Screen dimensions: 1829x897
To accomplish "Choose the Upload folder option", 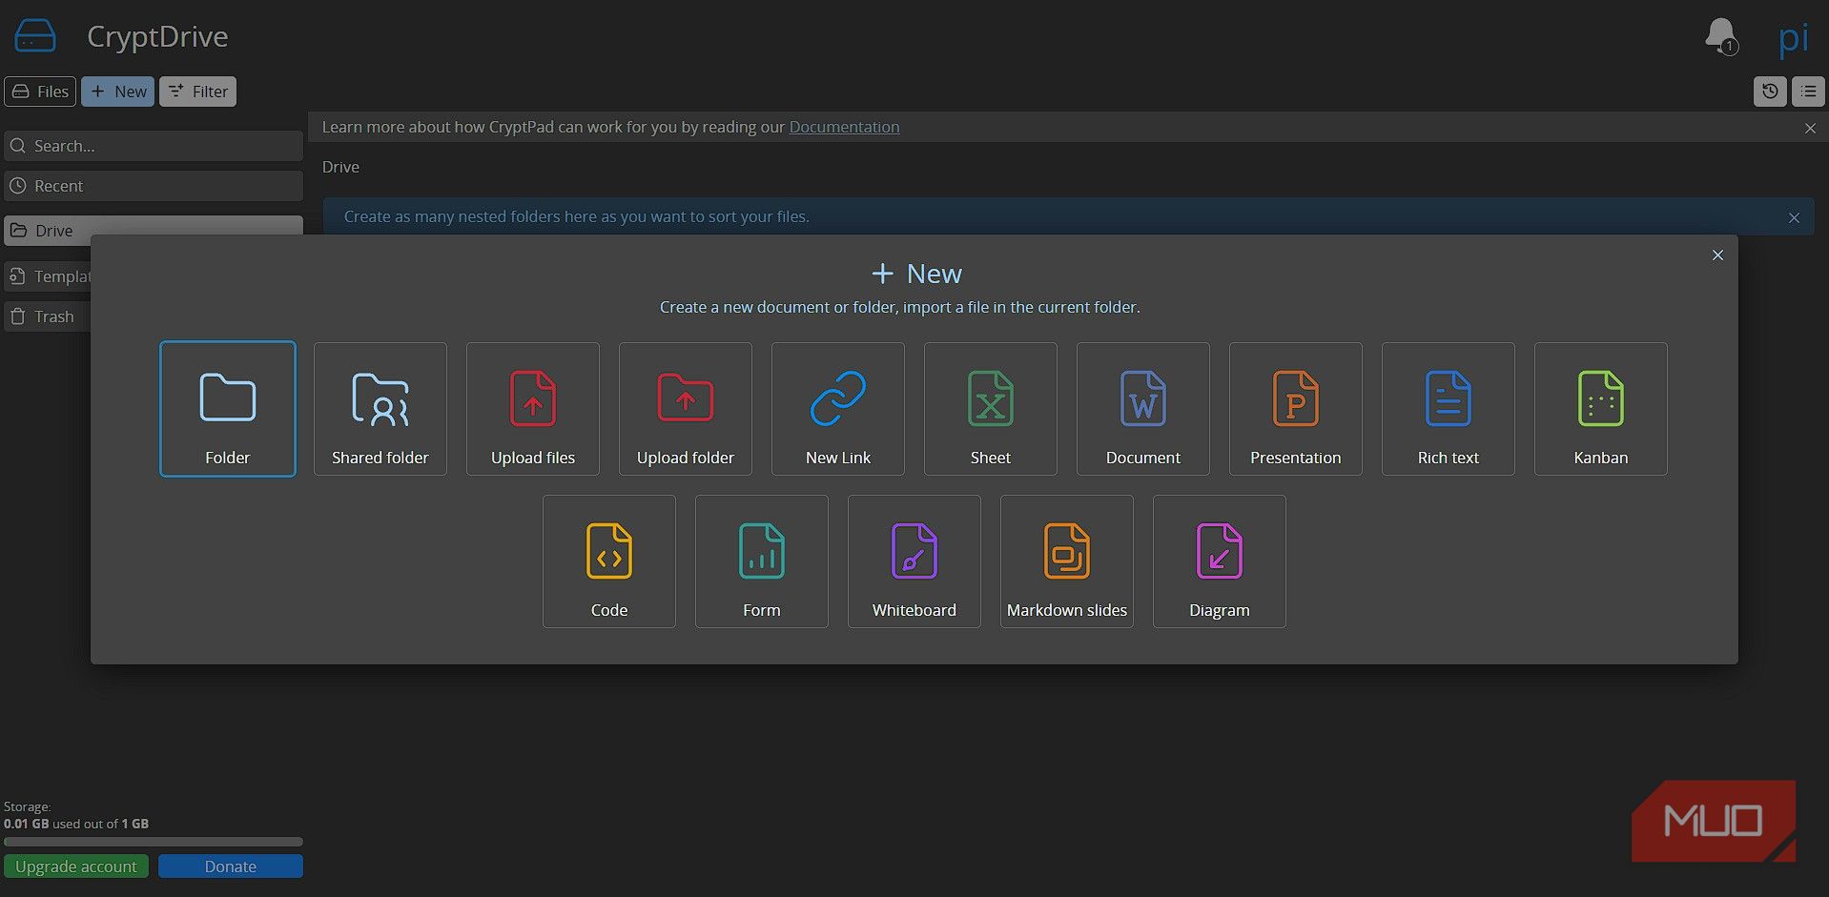I will (x=686, y=409).
